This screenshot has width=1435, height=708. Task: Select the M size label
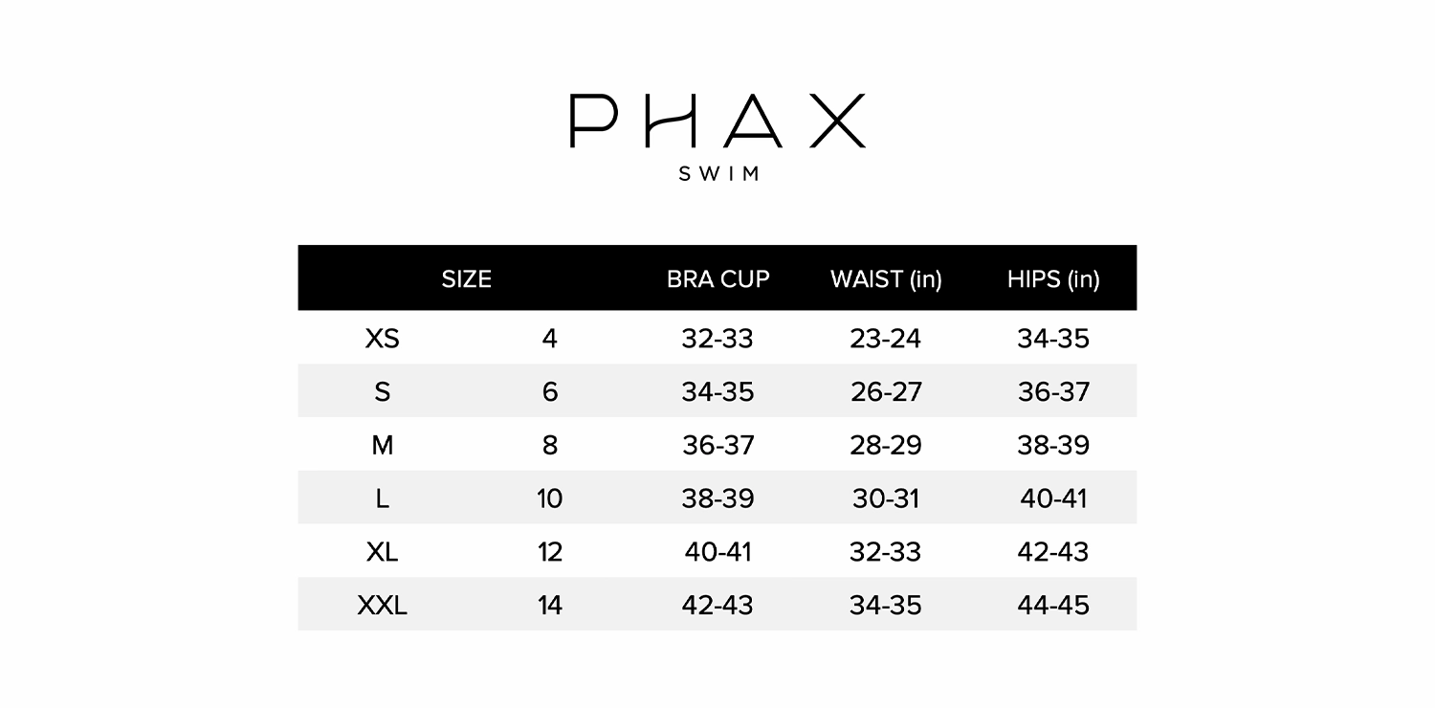point(382,446)
